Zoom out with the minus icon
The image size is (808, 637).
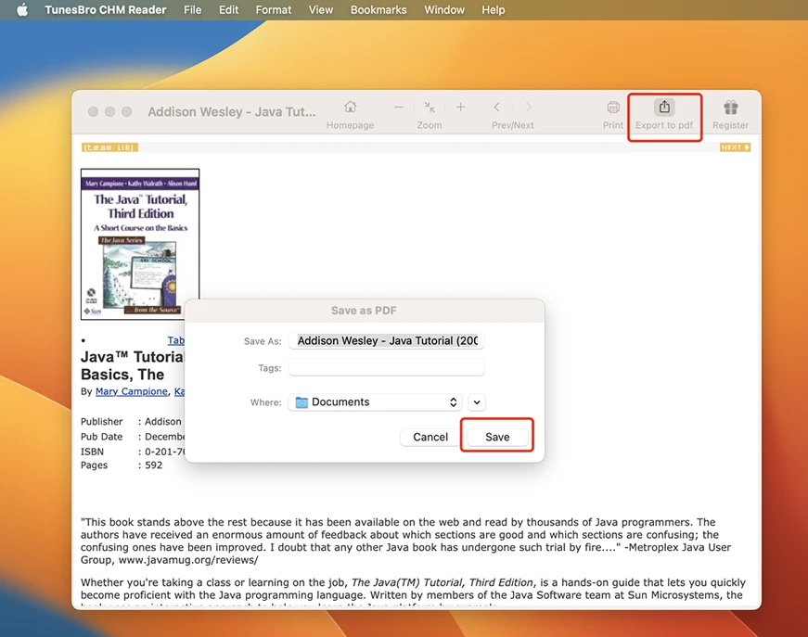(399, 108)
